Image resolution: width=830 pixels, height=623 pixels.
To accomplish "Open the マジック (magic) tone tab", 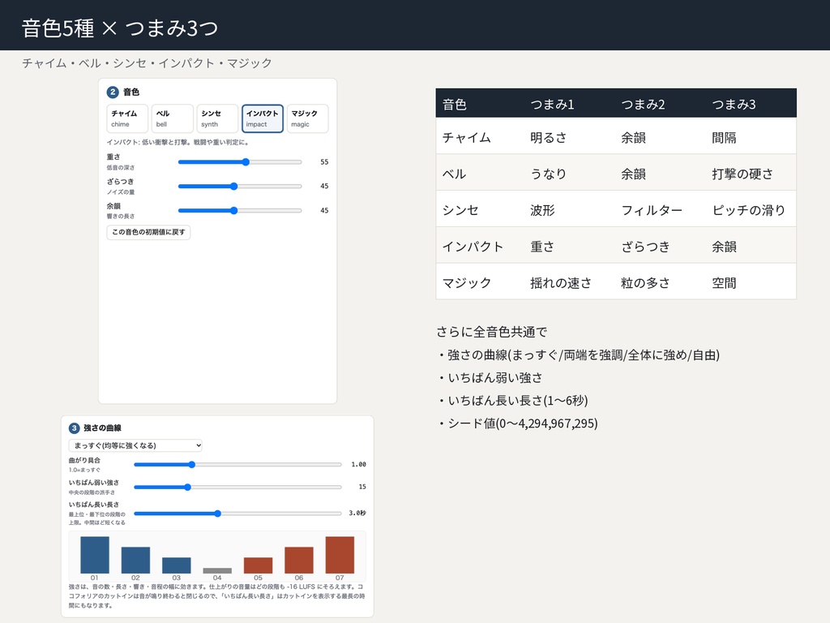I will [307, 118].
